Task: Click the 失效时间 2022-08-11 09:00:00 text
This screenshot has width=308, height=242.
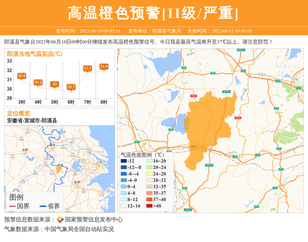Action: [x=220, y=31]
